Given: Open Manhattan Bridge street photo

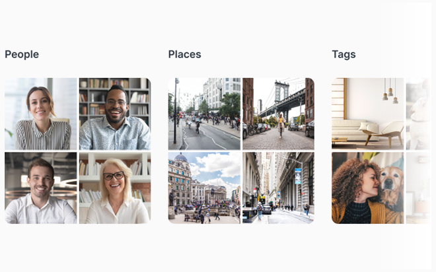Looking at the screenshot, I should point(278,114).
